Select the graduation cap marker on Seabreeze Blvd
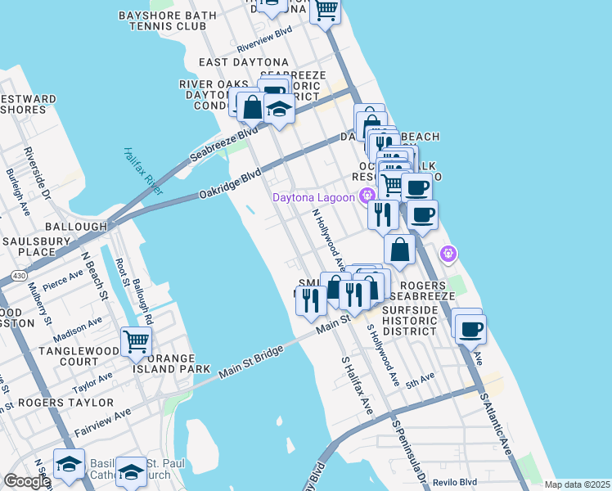Viewport: 612px width, 491px height. pos(279,110)
